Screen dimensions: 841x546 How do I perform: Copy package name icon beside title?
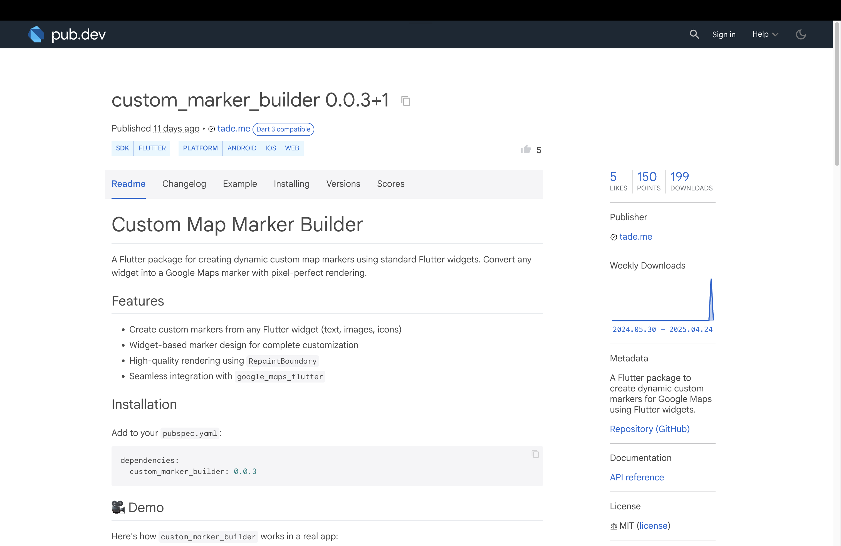pos(406,101)
